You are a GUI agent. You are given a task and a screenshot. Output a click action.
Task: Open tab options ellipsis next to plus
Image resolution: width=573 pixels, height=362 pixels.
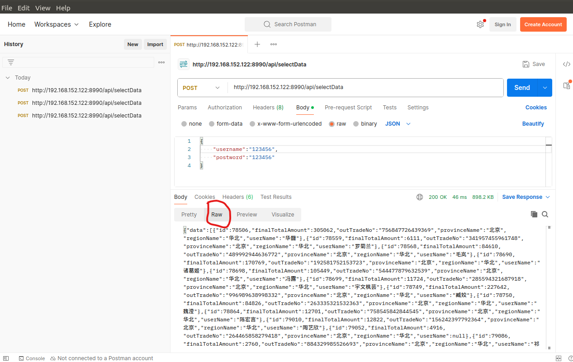coord(274,44)
